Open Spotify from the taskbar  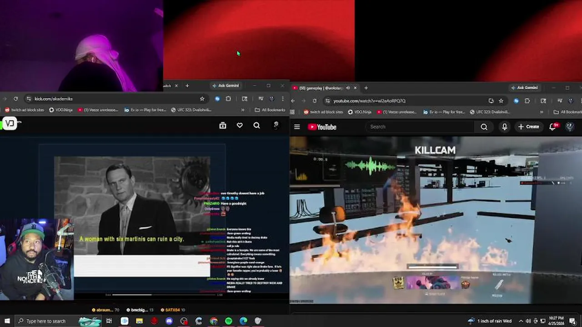tap(228, 321)
